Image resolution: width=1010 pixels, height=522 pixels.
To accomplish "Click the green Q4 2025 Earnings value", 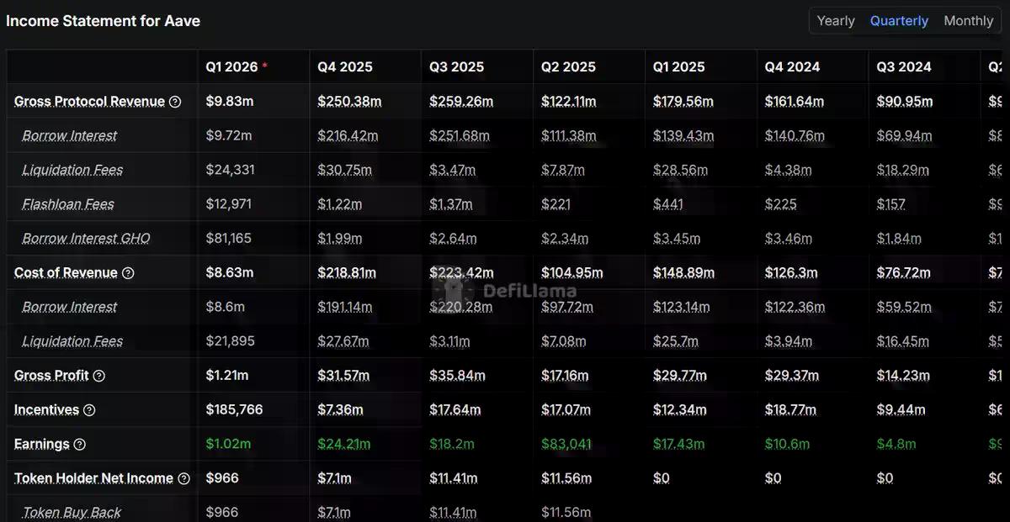I will pyautogui.click(x=344, y=444).
